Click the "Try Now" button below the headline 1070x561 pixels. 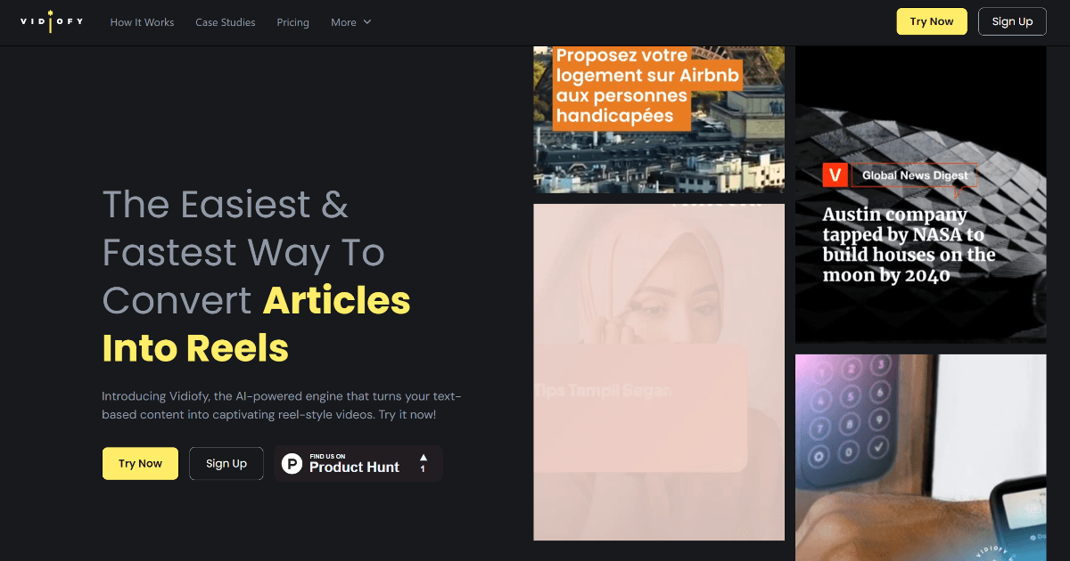[x=140, y=463]
